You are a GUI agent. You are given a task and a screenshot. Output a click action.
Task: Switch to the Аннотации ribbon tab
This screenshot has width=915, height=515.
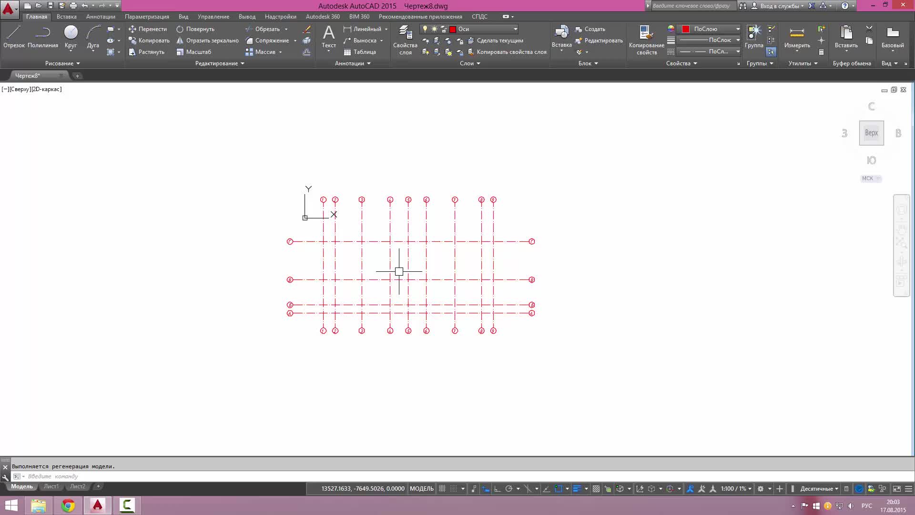(101, 17)
